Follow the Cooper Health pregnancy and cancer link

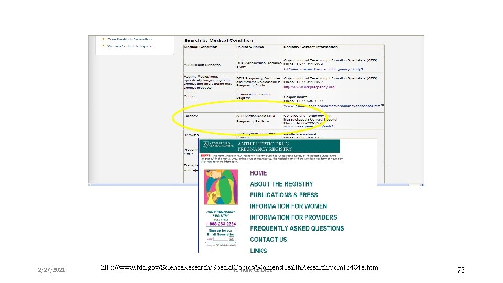pos(333,106)
